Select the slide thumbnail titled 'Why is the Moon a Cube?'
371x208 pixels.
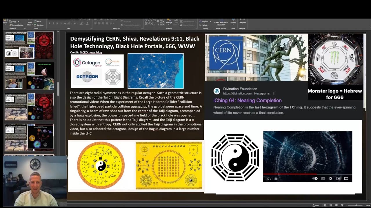coord(29,76)
